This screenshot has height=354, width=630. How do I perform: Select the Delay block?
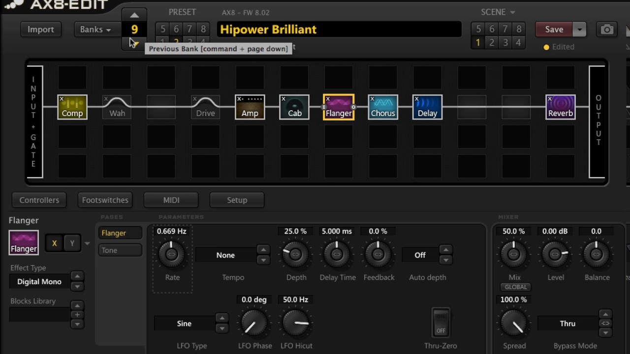pyautogui.click(x=427, y=107)
